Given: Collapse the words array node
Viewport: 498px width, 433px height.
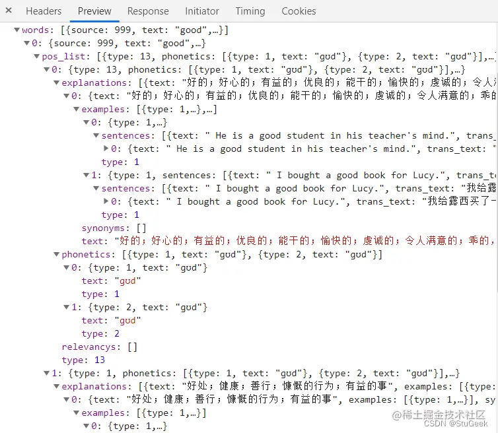Looking at the screenshot, I should [x=17, y=30].
